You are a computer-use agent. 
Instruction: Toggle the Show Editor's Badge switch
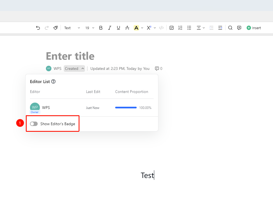pyautogui.click(x=34, y=124)
